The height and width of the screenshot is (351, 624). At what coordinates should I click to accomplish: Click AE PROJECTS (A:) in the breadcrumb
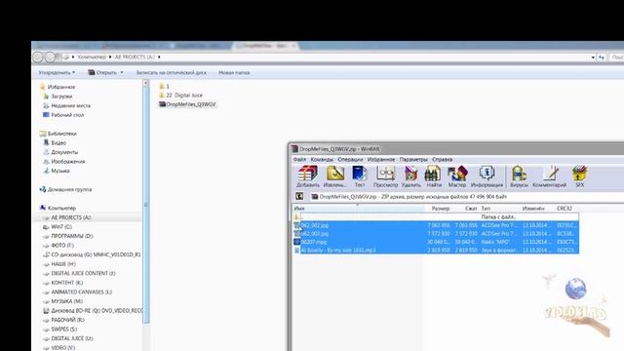click(x=135, y=58)
